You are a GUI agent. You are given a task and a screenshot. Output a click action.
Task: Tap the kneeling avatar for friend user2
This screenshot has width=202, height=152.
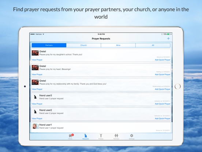(35, 112)
